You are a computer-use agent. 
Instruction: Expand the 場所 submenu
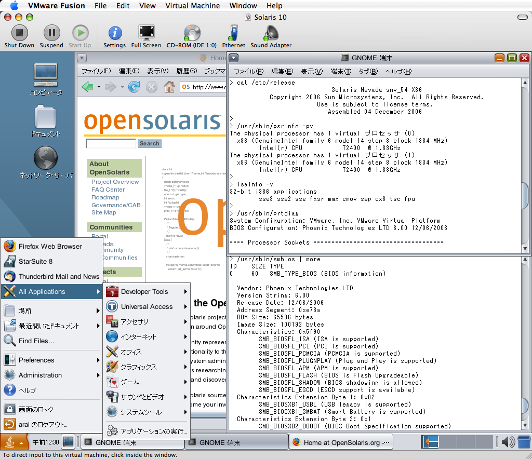[x=52, y=310]
